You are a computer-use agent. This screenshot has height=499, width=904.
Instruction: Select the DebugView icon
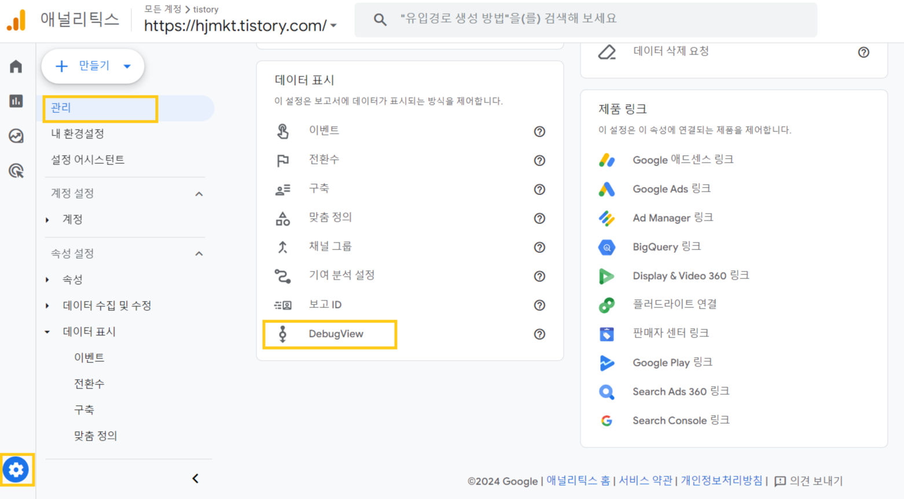tap(282, 334)
